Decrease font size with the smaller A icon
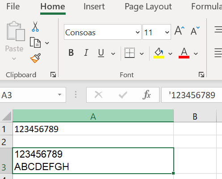The height and width of the screenshot is (179, 222). pos(195,30)
